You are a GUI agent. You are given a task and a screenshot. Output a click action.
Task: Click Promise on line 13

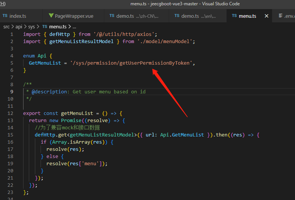coord(71,121)
